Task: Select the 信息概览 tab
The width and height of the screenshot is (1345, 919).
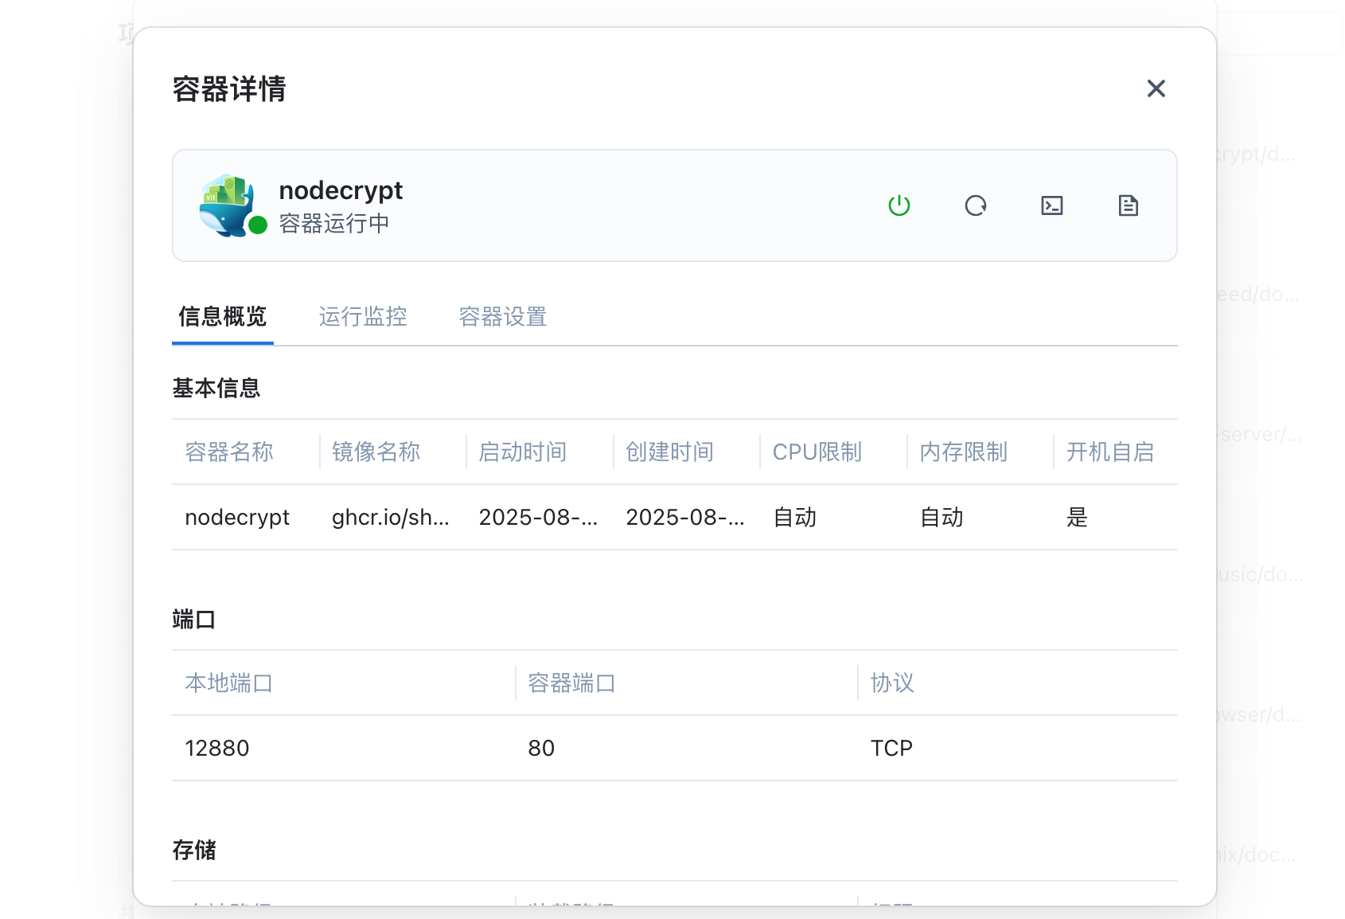Action: (x=222, y=317)
